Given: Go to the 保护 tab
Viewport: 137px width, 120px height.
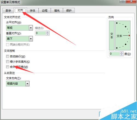Looking at the screenshot, I should [69, 10].
